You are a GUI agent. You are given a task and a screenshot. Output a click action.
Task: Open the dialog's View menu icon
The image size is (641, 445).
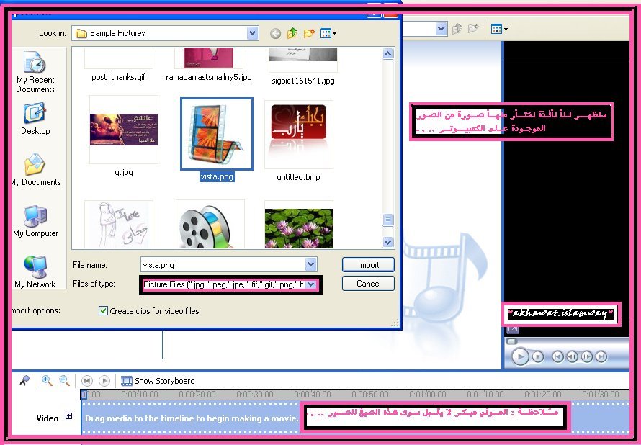pyautogui.click(x=328, y=33)
